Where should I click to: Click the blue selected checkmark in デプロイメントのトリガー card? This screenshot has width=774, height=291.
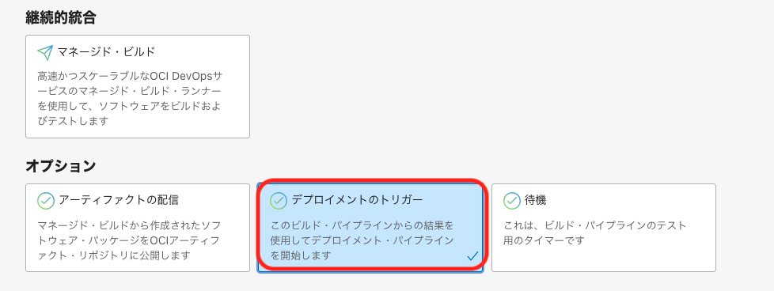click(472, 256)
